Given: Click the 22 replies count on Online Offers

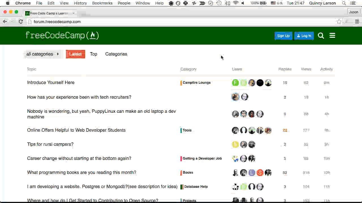Looking at the screenshot, I should pos(285,130).
